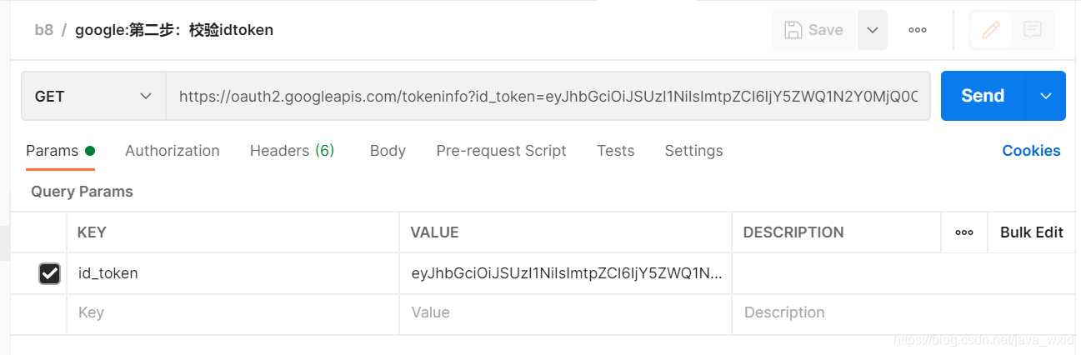Image resolution: width=1081 pixels, height=355 pixels.
Task: Open the comments icon
Action: [x=1033, y=30]
